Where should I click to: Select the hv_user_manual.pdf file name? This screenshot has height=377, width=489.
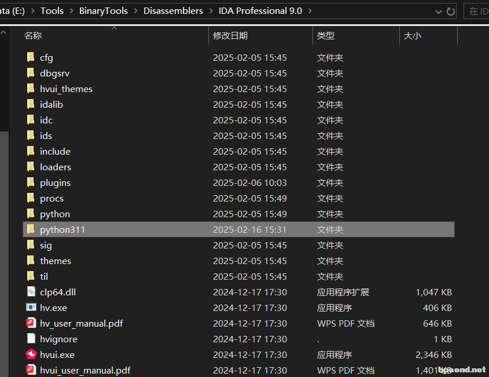[x=82, y=323]
